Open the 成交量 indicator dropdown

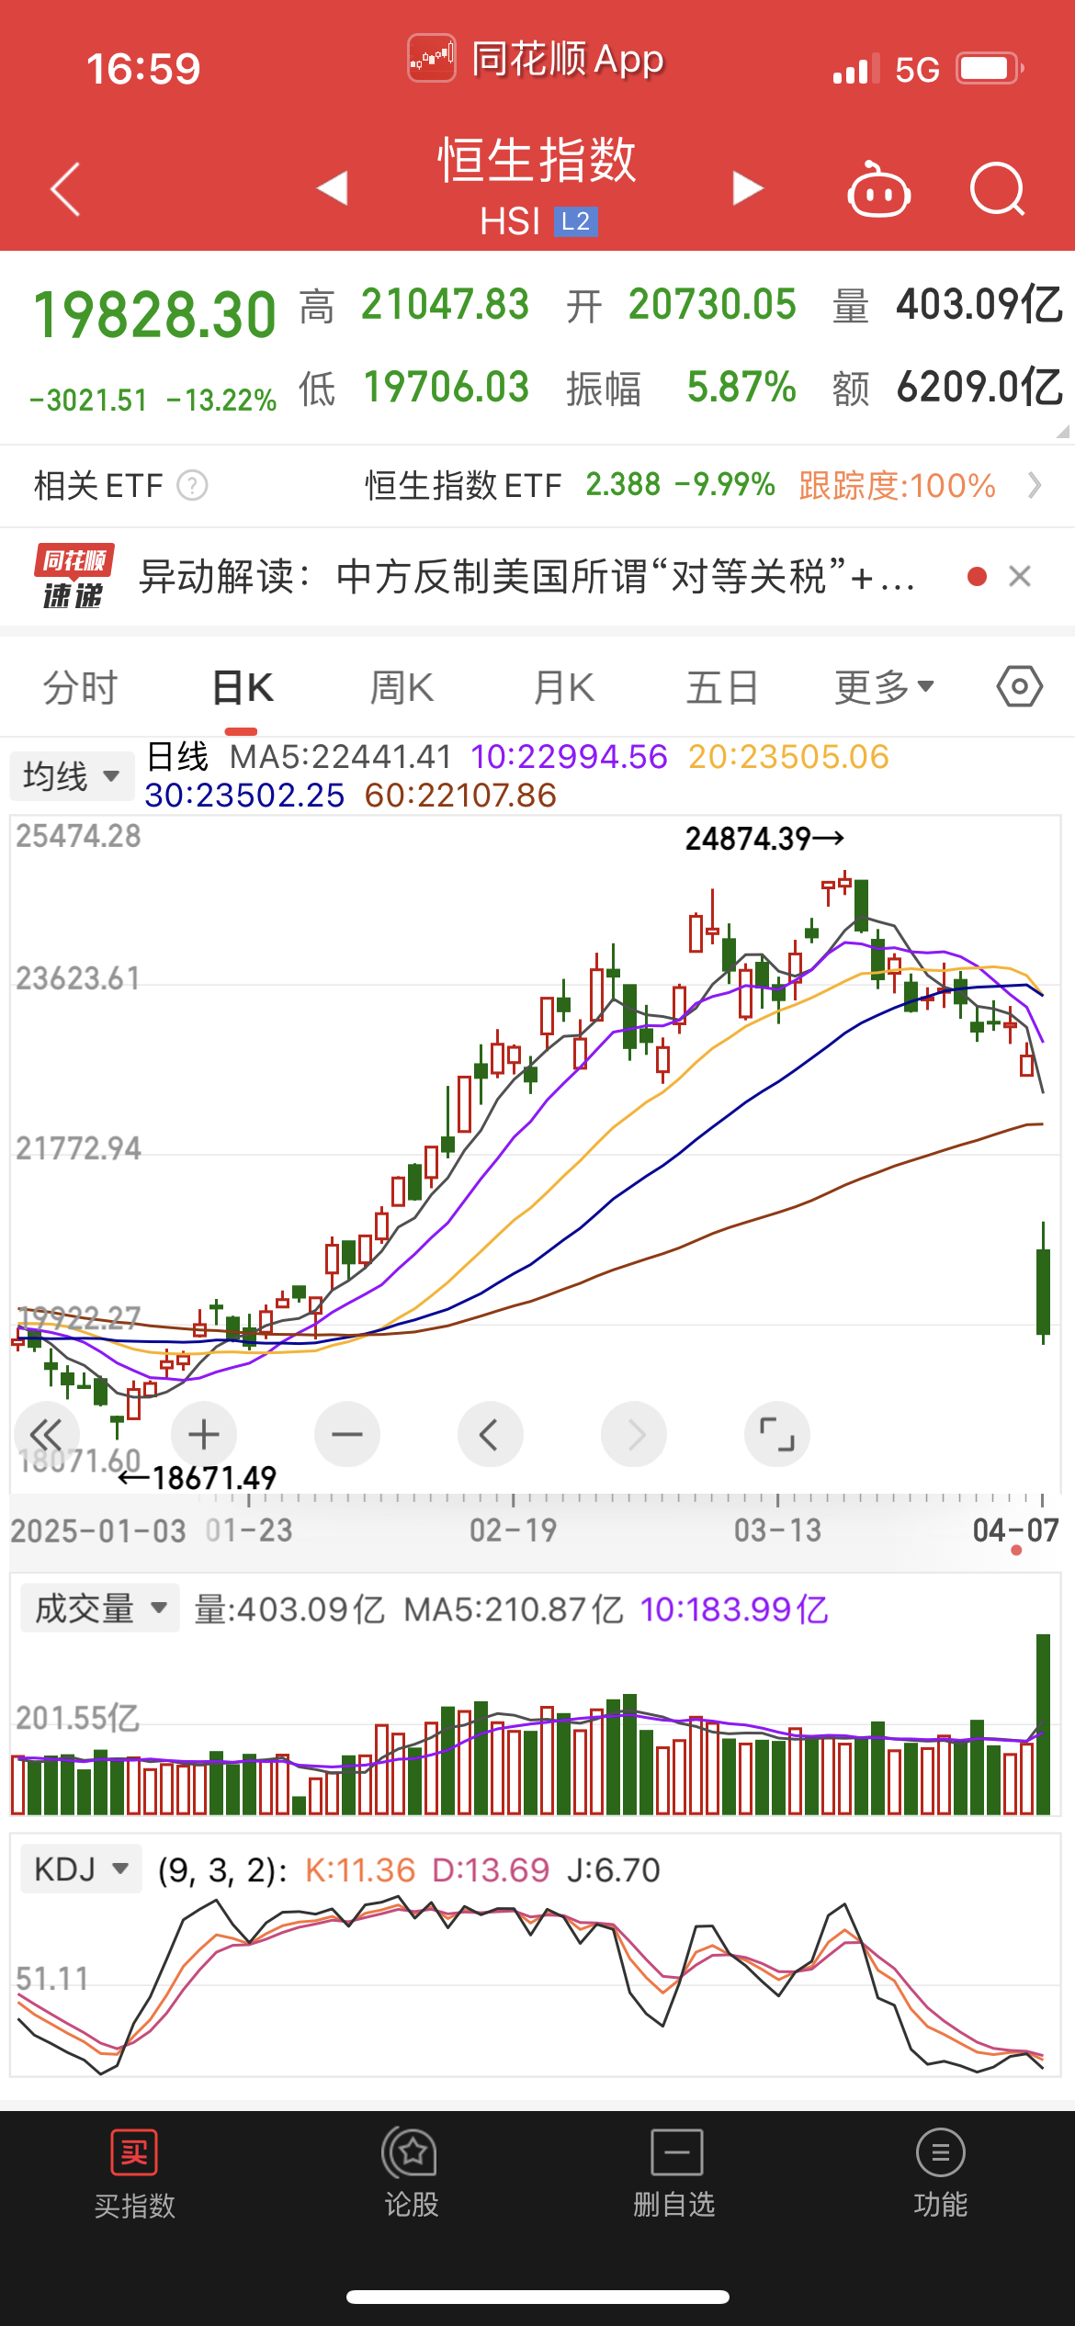coord(100,1609)
